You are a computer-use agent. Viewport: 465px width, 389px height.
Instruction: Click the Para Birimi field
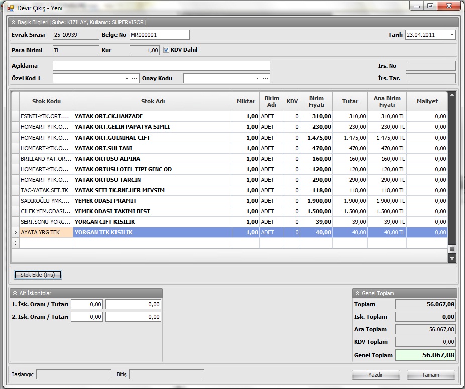pyautogui.click(x=76, y=50)
